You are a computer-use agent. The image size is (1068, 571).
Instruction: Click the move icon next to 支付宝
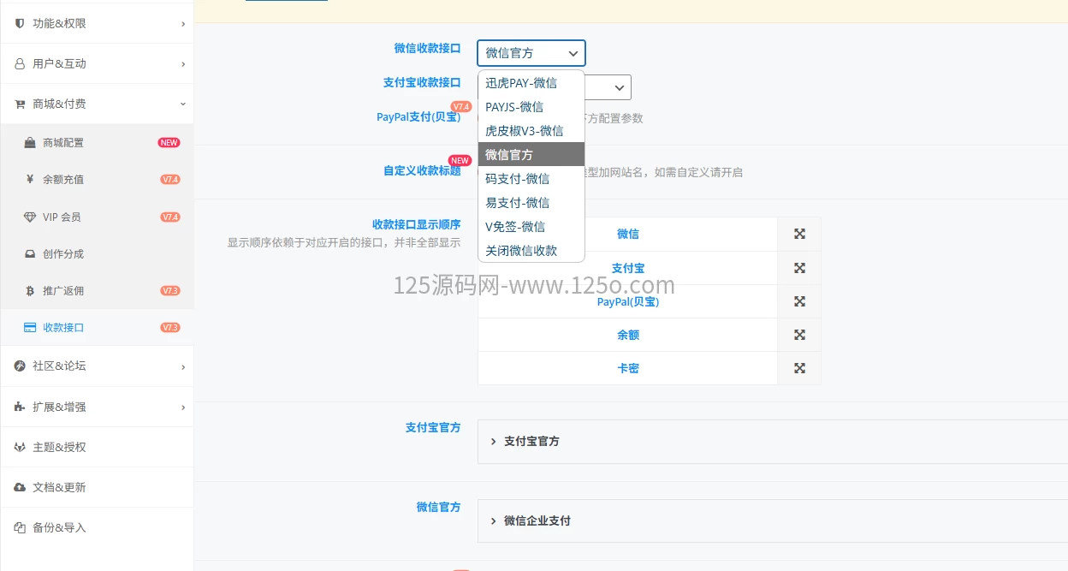(x=799, y=267)
